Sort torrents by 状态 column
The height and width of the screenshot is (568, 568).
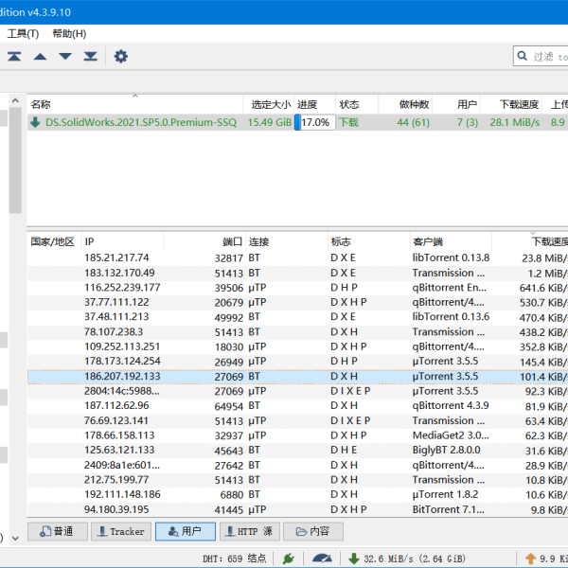357,105
